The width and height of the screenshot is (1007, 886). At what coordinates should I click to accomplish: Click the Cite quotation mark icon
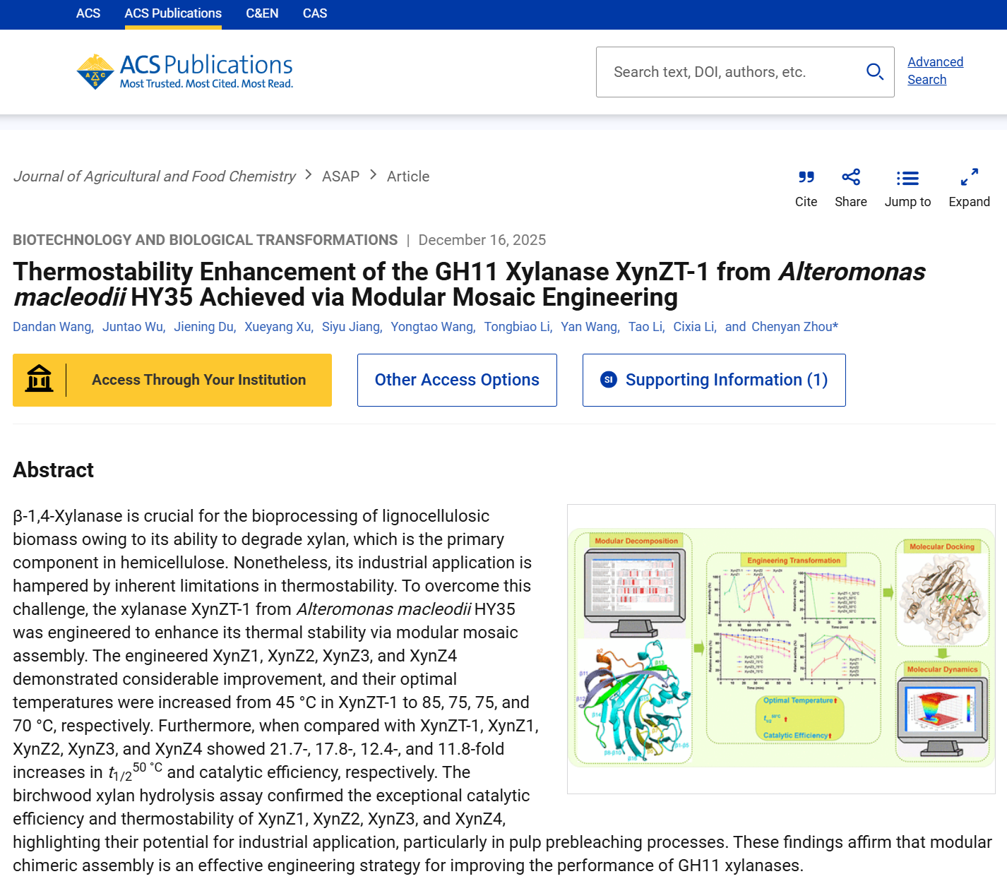point(806,177)
